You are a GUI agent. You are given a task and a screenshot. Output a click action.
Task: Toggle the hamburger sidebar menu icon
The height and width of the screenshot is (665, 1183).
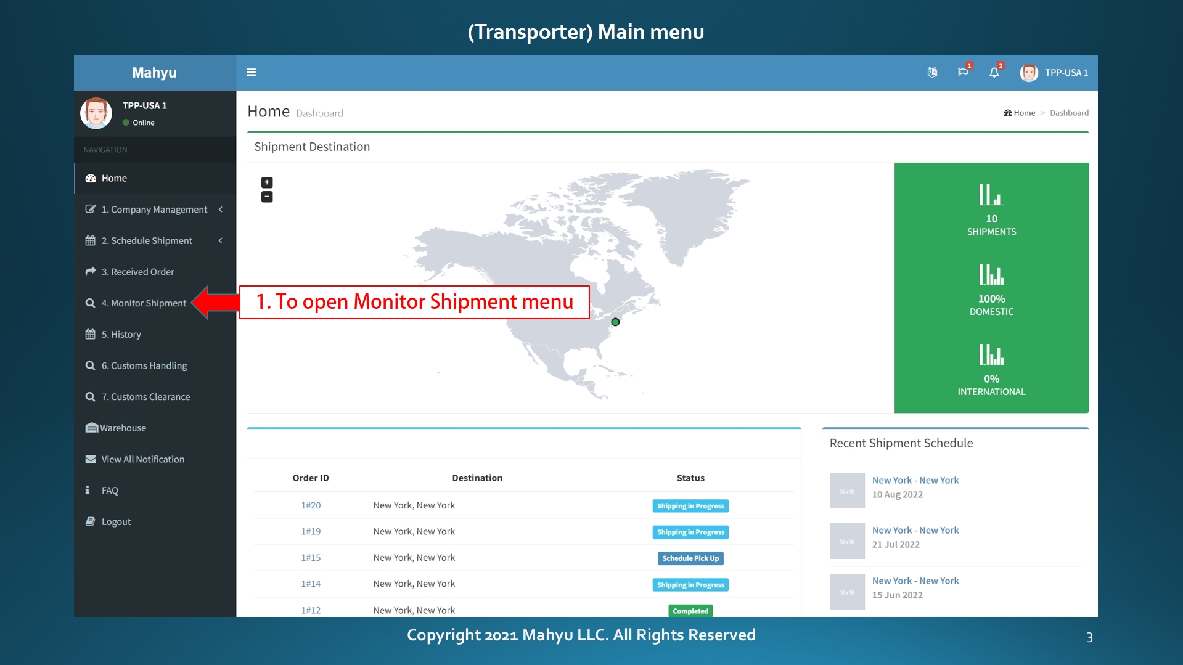coord(251,72)
